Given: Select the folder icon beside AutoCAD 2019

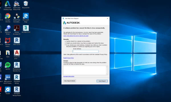Looking at the screenshot, I should pyautogui.click(x=8, y=54).
